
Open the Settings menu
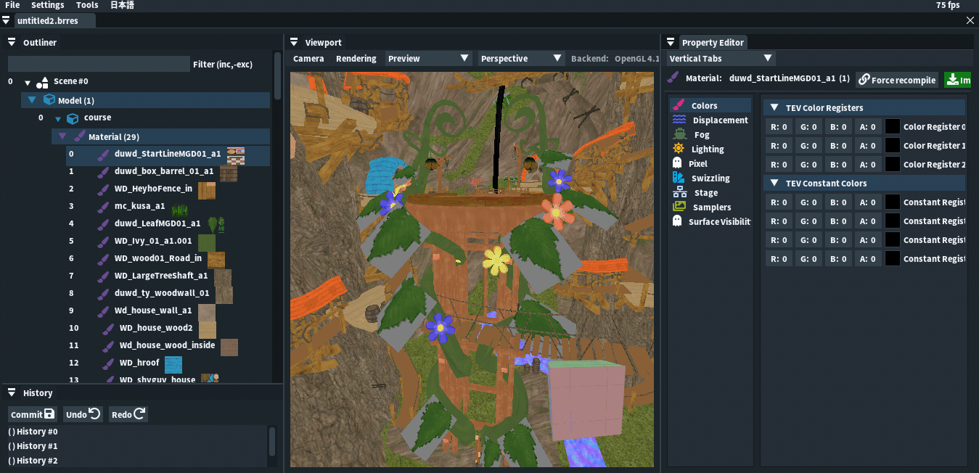point(48,5)
